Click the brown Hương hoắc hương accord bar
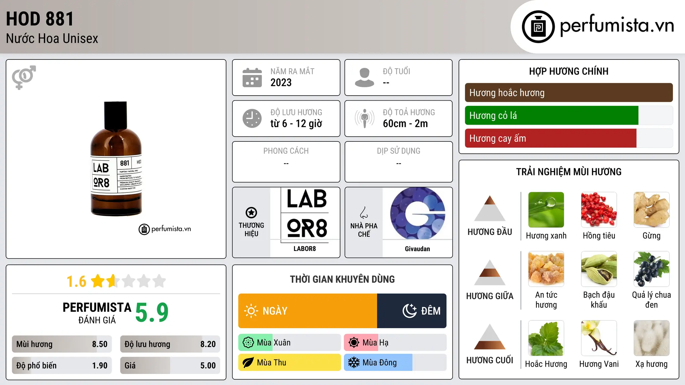This screenshot has width=685, height=385. tap(569, 93)
